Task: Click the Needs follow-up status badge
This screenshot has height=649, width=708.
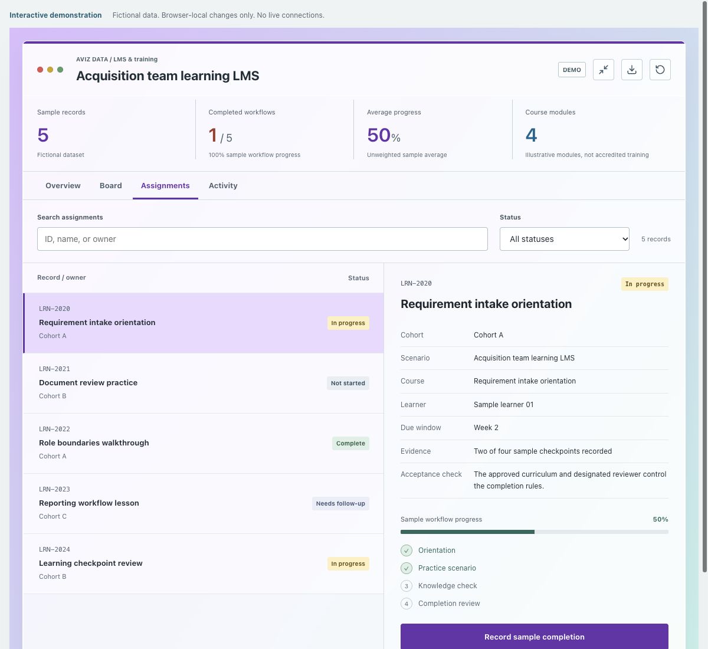Action: tap(340, 503)
